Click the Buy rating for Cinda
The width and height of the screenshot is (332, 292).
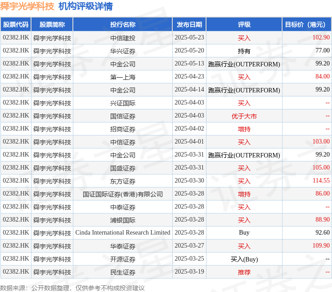click(x=244, y=232)
